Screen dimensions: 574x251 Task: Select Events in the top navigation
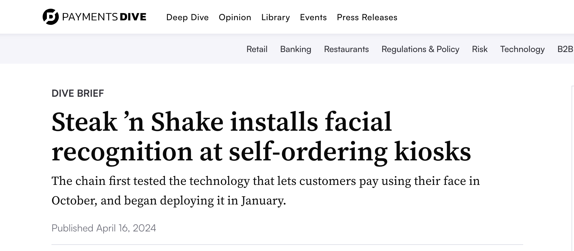[313, 17]
